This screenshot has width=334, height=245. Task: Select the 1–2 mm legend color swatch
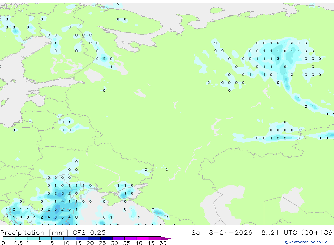[33, 238]
